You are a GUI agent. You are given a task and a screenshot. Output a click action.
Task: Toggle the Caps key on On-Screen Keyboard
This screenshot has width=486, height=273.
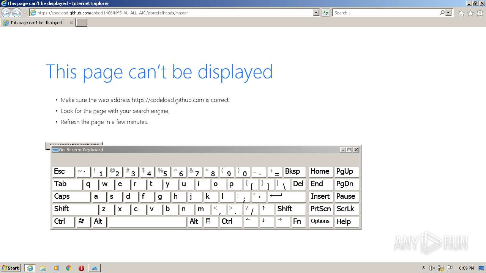pyautogui.click(x=71, y=197)
